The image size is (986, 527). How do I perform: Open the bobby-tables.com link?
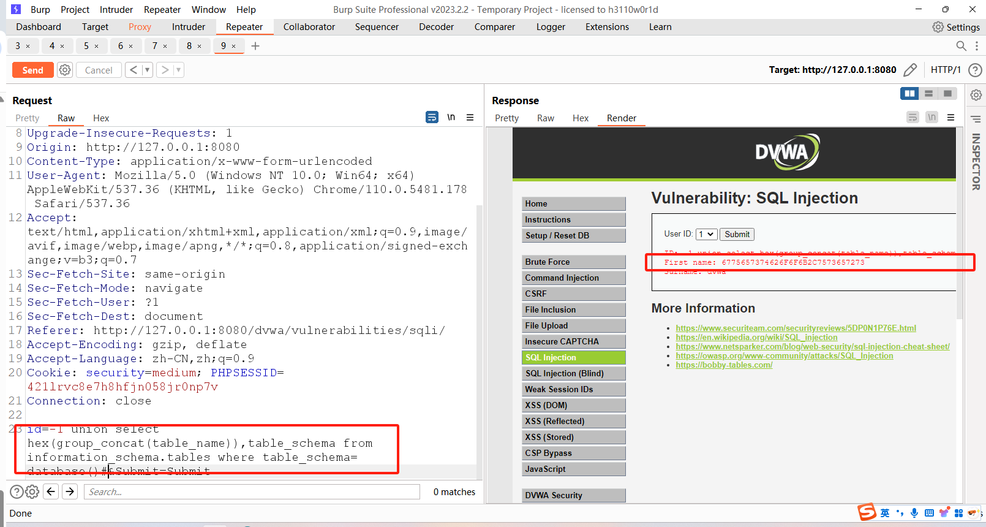(724, 365)
